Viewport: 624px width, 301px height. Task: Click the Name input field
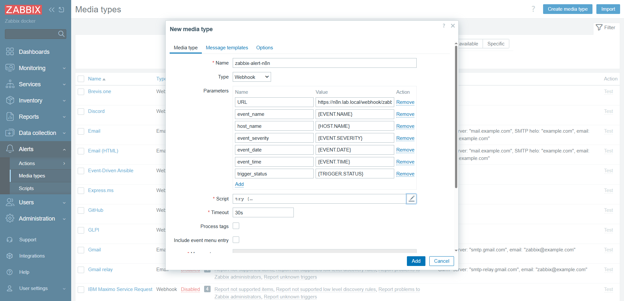tap(325, 63)
